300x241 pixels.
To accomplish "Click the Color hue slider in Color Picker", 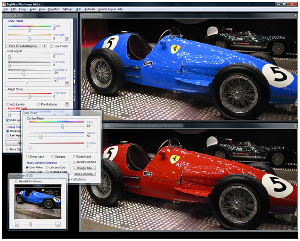I will click(x=62, y=126).
